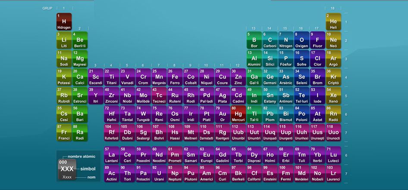The image size is (408, 190).
Task: Select the Radó (Rn) element tile
Action: (333, 114)
